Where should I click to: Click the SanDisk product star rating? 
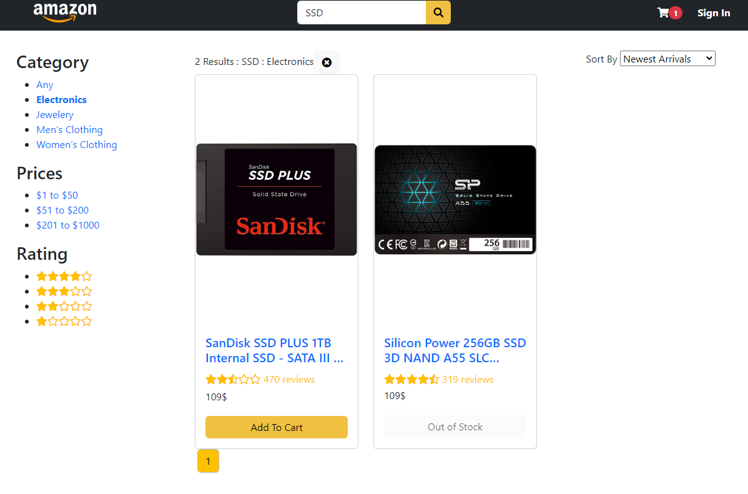tap(233, 380)
